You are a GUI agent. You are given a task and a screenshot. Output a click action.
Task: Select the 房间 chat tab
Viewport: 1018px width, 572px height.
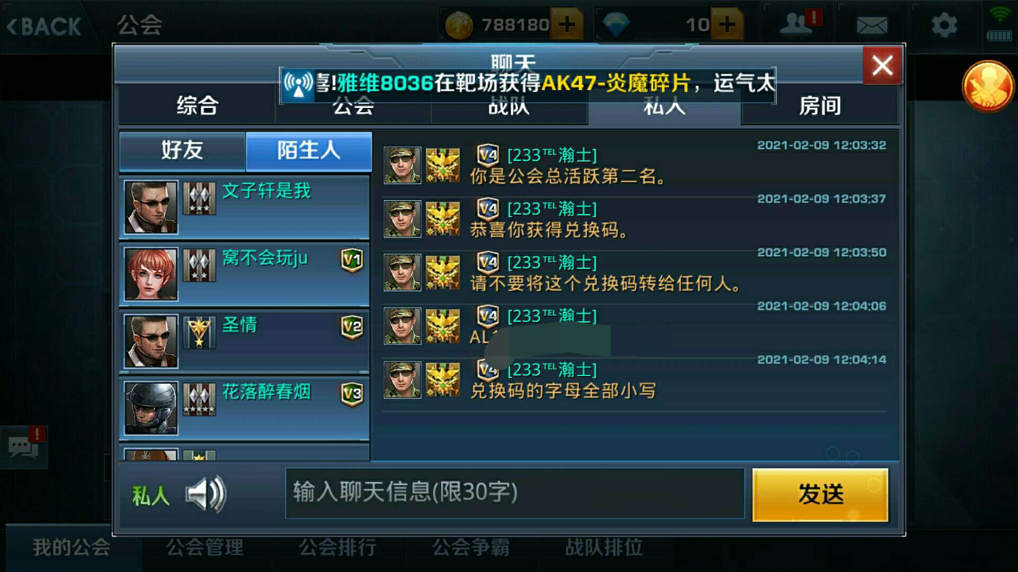click(x=820, y=105)
